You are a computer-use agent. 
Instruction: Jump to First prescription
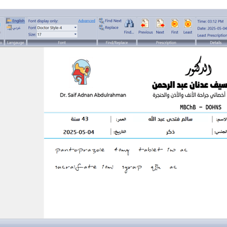point(175,27)
